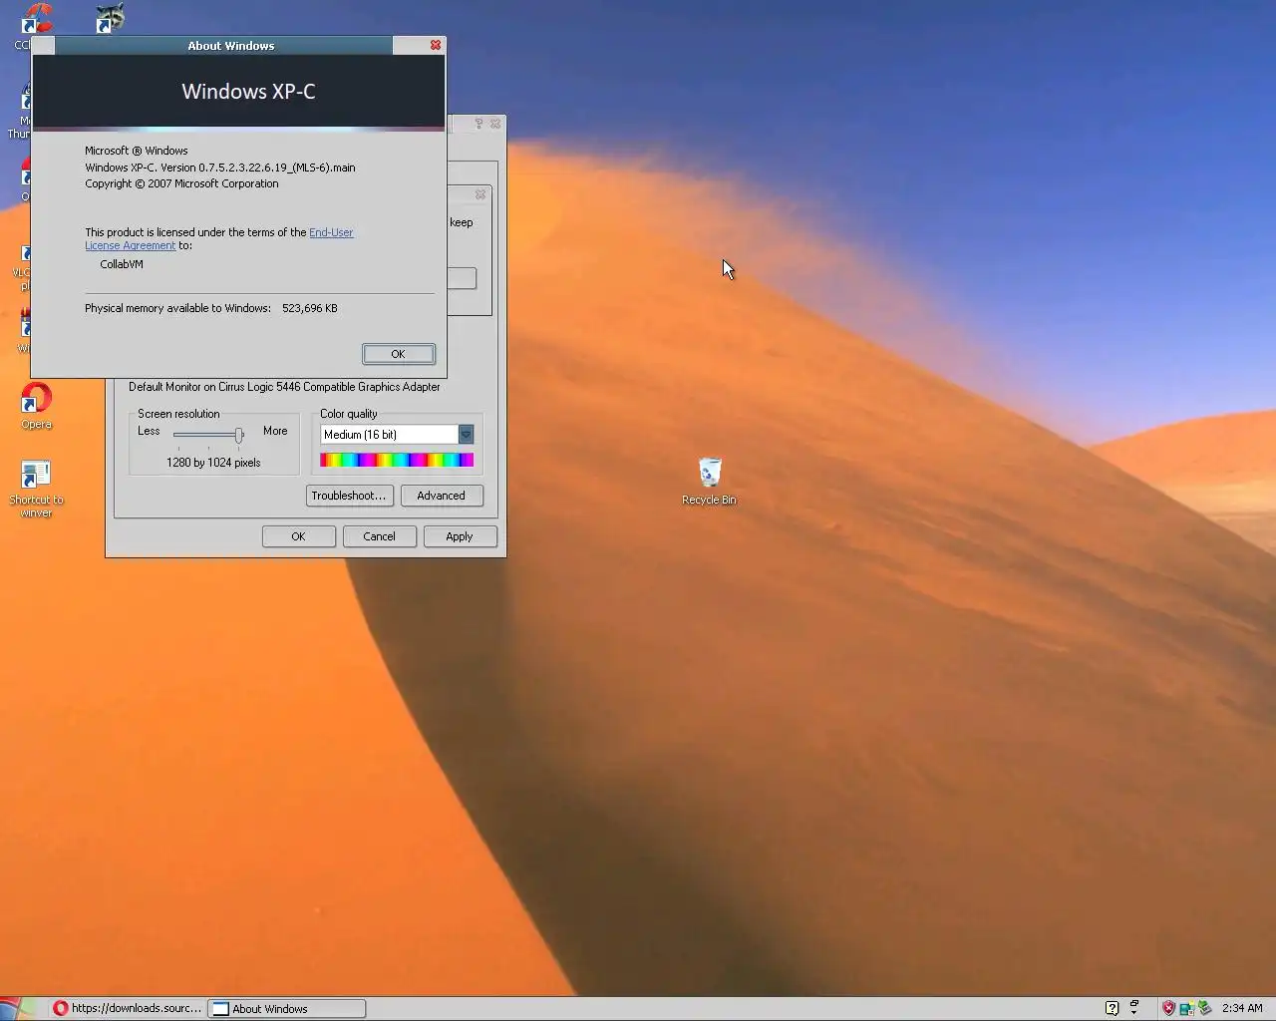Select the Recycle Bin desktop icon
The image size is (1276, 1021).
coord(709,482)
